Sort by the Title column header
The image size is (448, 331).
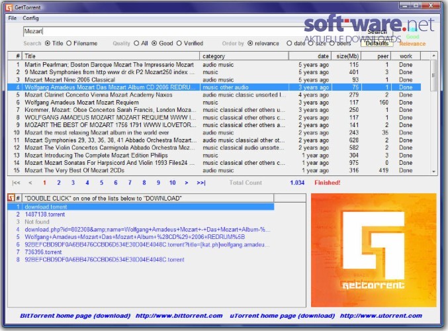[x=111, y=56]
